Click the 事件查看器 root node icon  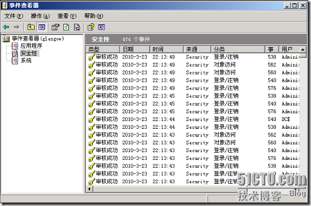(6, 38)
